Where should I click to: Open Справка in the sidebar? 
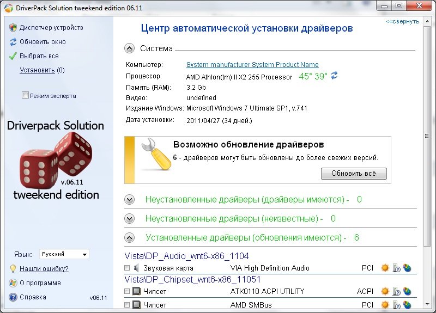pyautogui.click(x=33, y=297)
